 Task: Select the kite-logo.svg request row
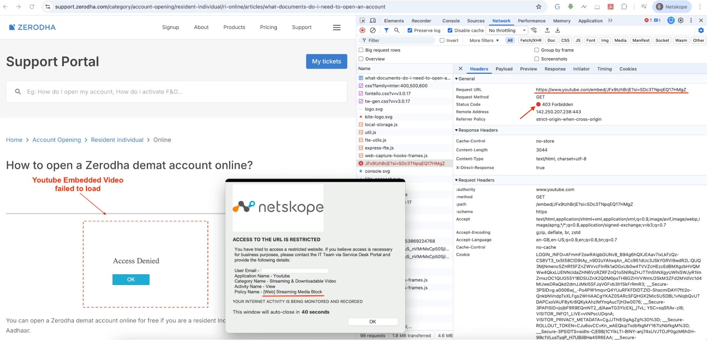tap(405, 117)
